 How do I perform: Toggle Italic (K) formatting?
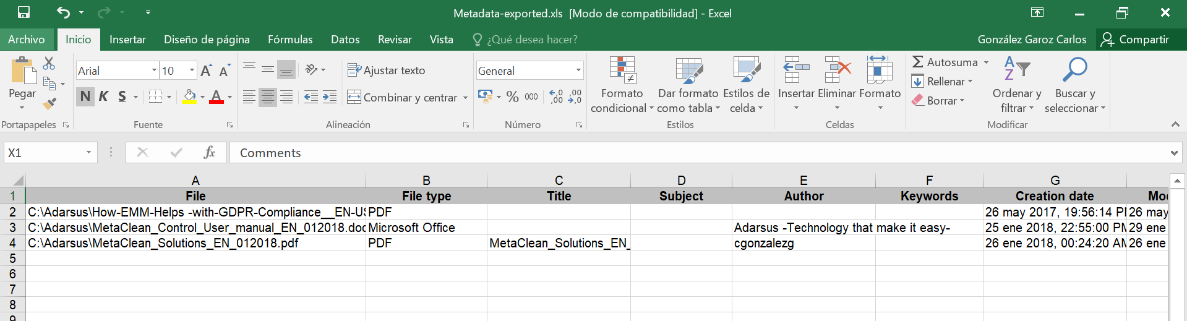[104, 96]
